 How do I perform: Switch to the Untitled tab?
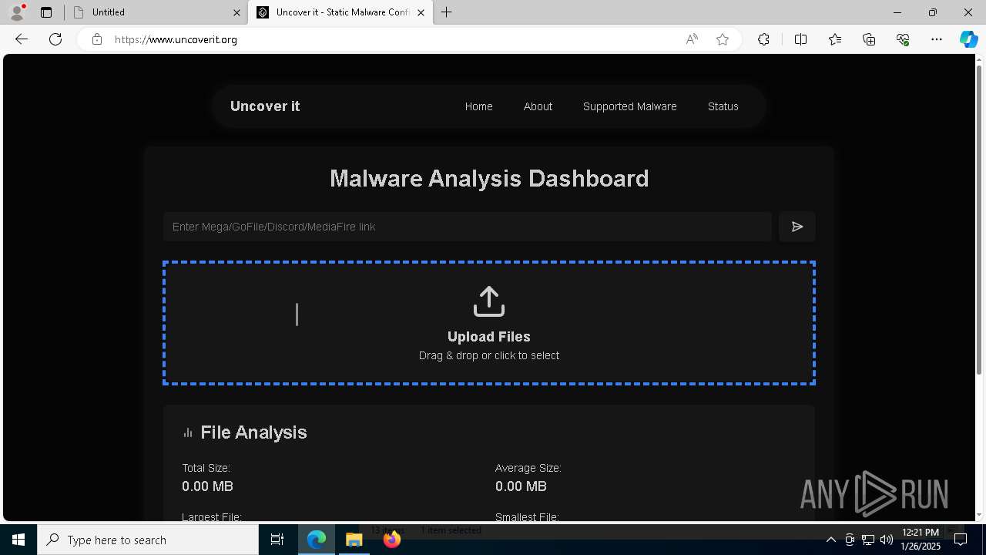[156, 12]
